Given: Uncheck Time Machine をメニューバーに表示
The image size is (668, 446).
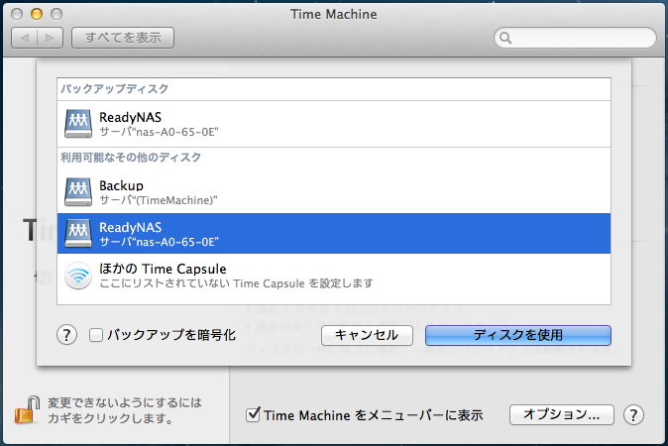Looking at the screenshot, I should click(253, 414).
